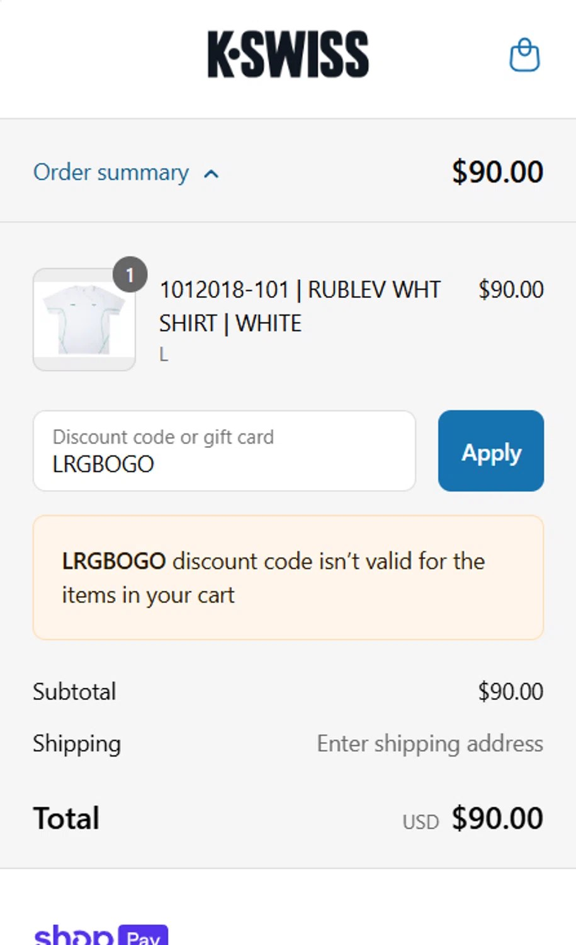Screen dimensions: 576x945
Task: Click the Enter shipping address text
Action: tap(430, 744)
